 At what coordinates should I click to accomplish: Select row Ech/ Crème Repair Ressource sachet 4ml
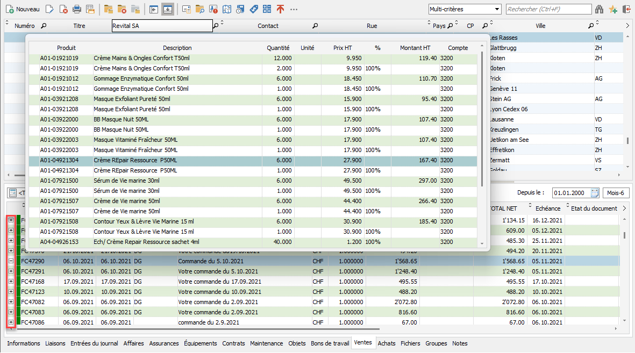point(253,242)
